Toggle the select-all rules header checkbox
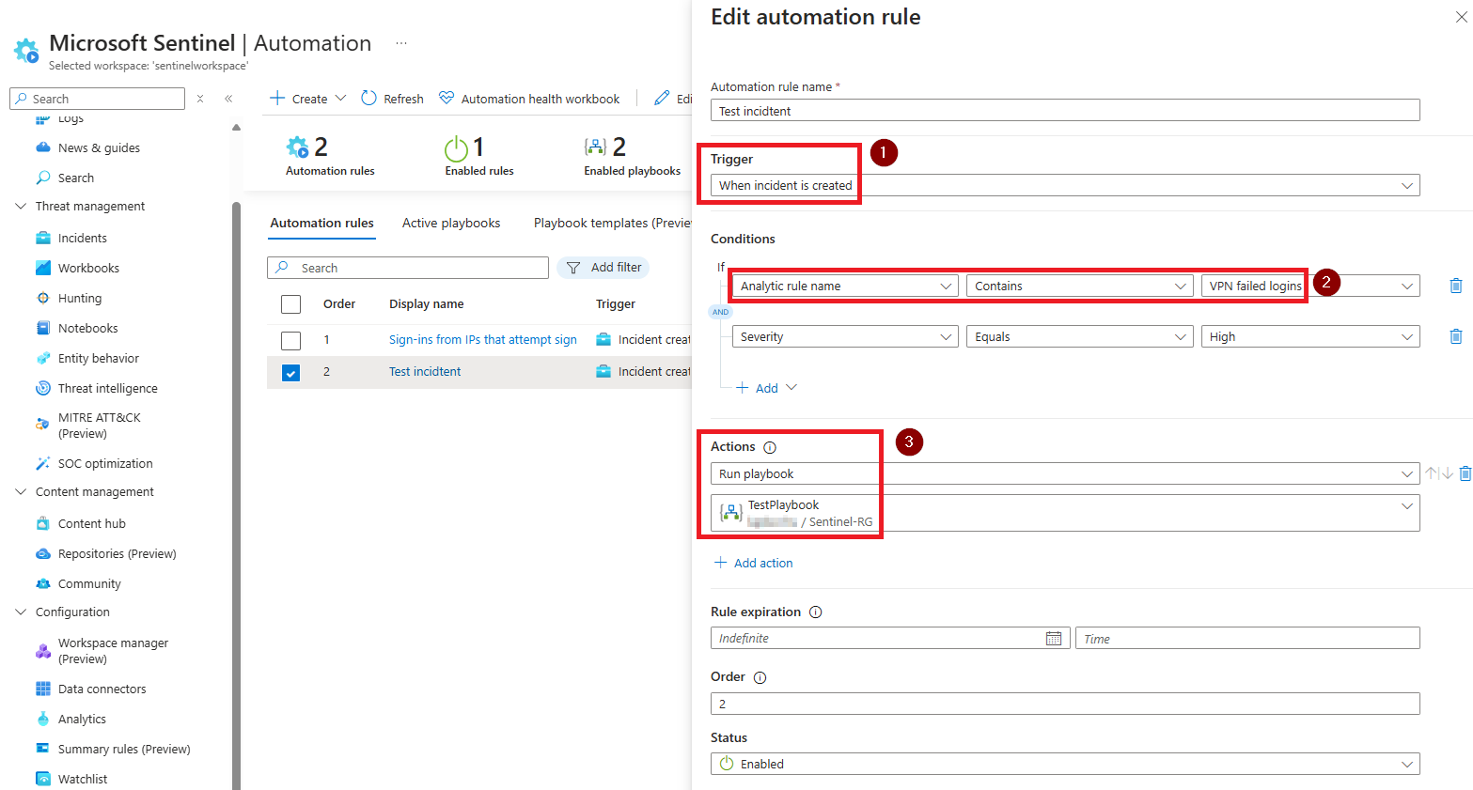 (291, 304)
